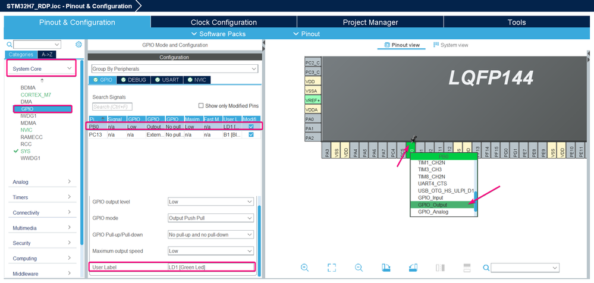Open GPIO mode dropdown
The width and height of the screenshot is (594, 283).
(210, 218)
